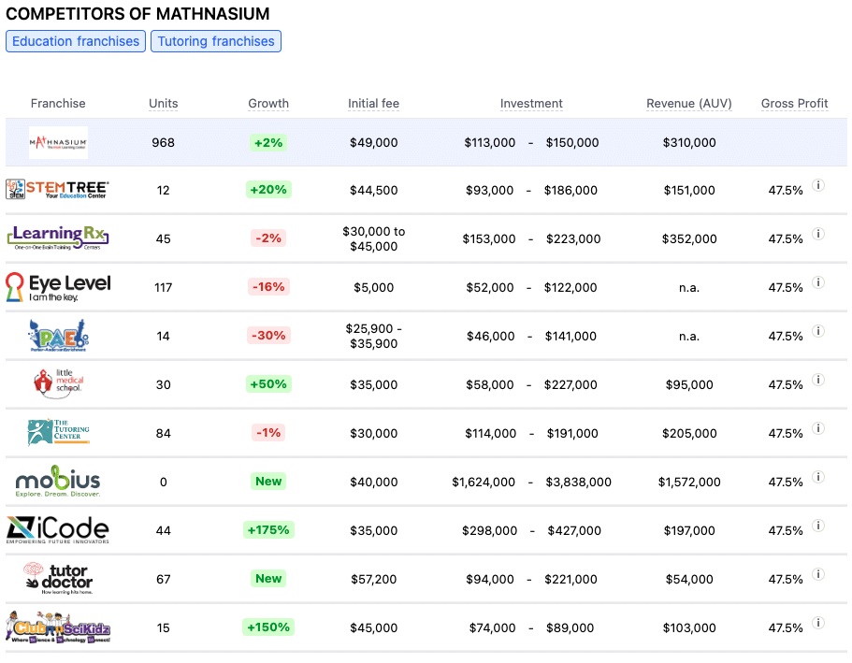Image resolution: width=852 pixels, height=663 pixels.
Task: Click the Revenue (AUV) column header
Action: (x=689, y=103)
